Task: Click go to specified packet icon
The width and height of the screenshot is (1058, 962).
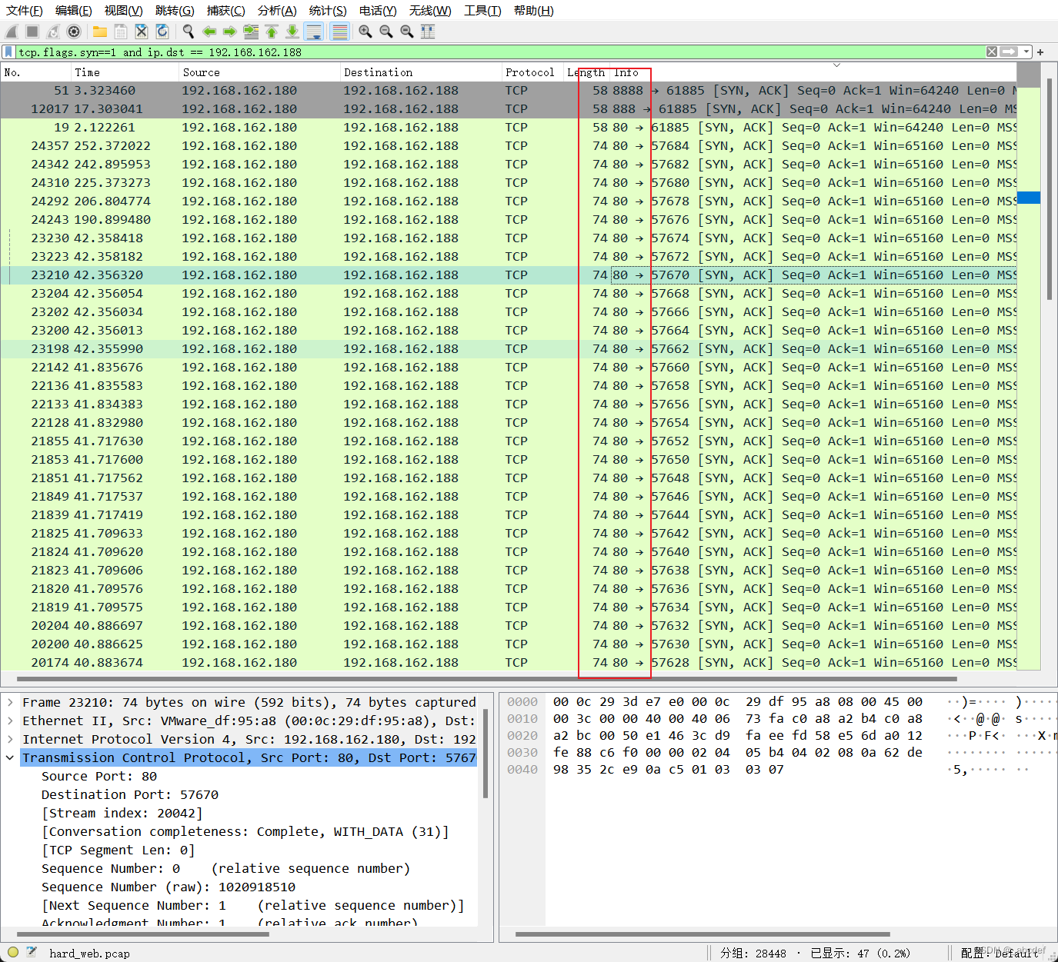Action: coord(251,32)
